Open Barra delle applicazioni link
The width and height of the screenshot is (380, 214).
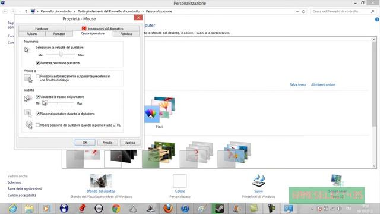tap(24, 189)
